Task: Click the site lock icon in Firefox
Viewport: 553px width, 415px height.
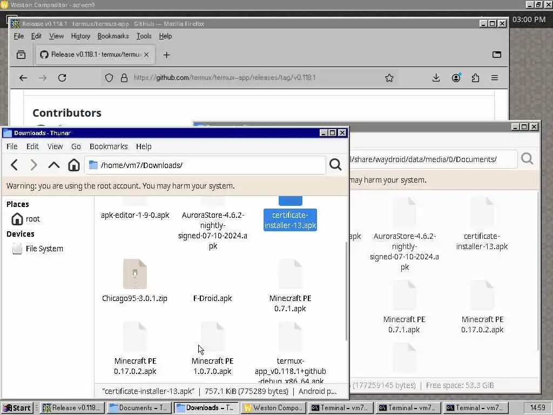Action: point(124,78)
